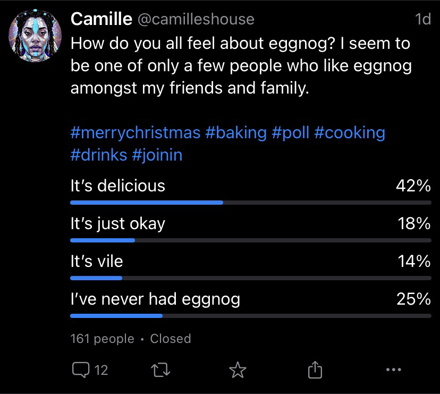Open the #poll hashtag
The width and height of the screenshot is (440, 394).
click(290, 132)
